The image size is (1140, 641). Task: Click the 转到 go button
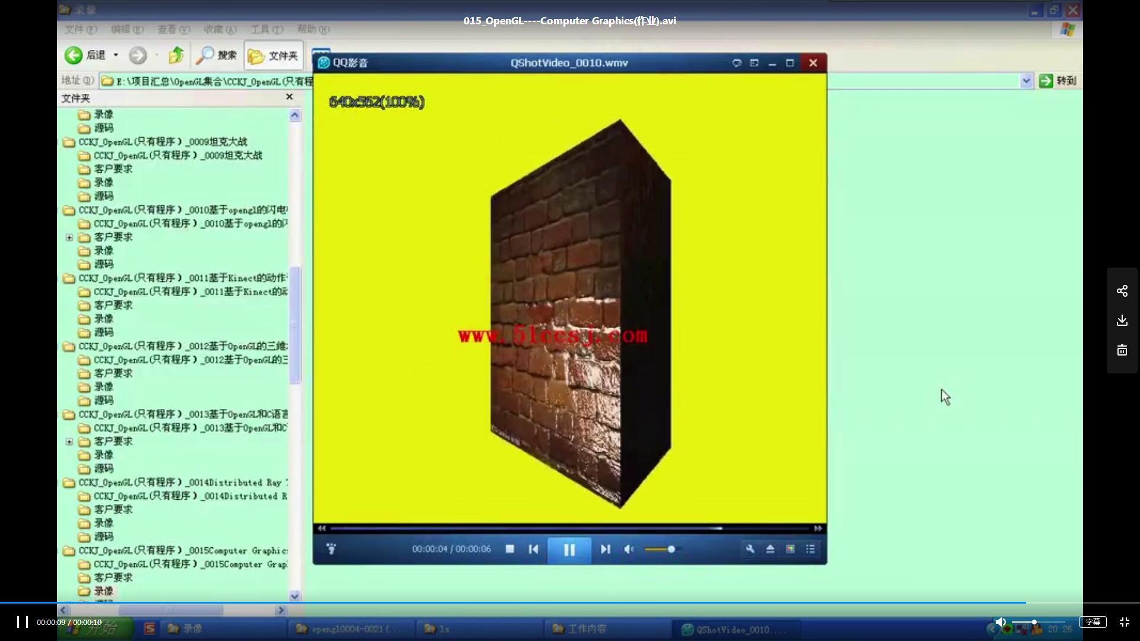[1058, 81]
